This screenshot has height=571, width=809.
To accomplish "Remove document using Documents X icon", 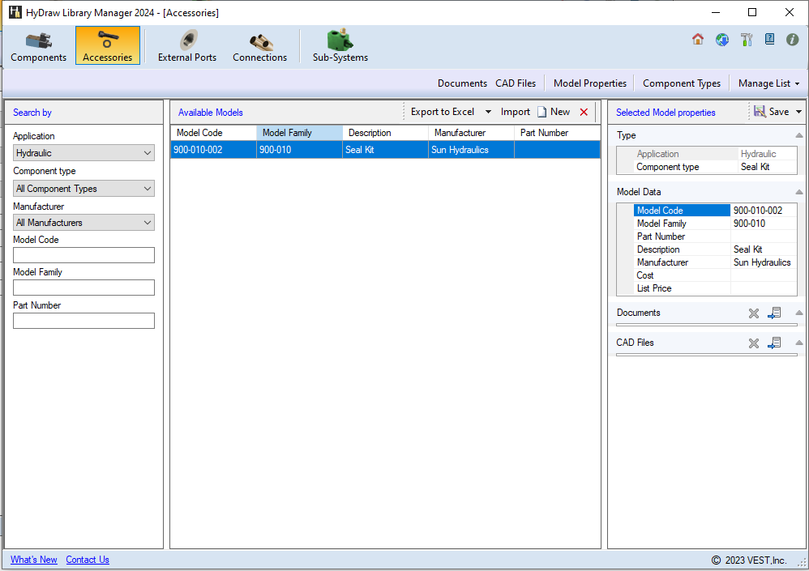I will click(753, 313).
